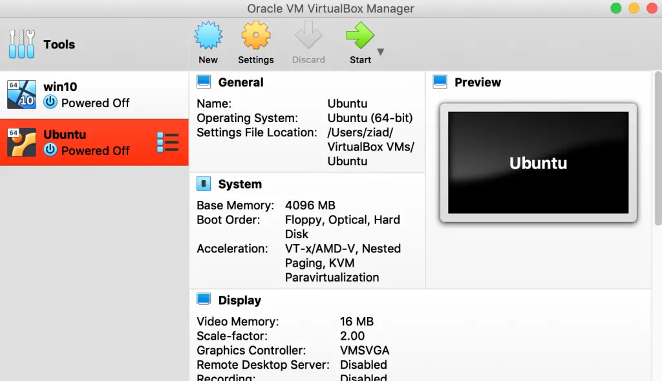This screenshot has width=662, height=381.
Task: Open the System section header
Action: (x=240, y=184)
